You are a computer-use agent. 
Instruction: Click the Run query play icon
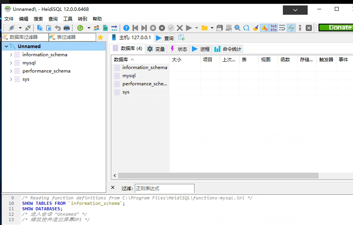click(189, 28)
